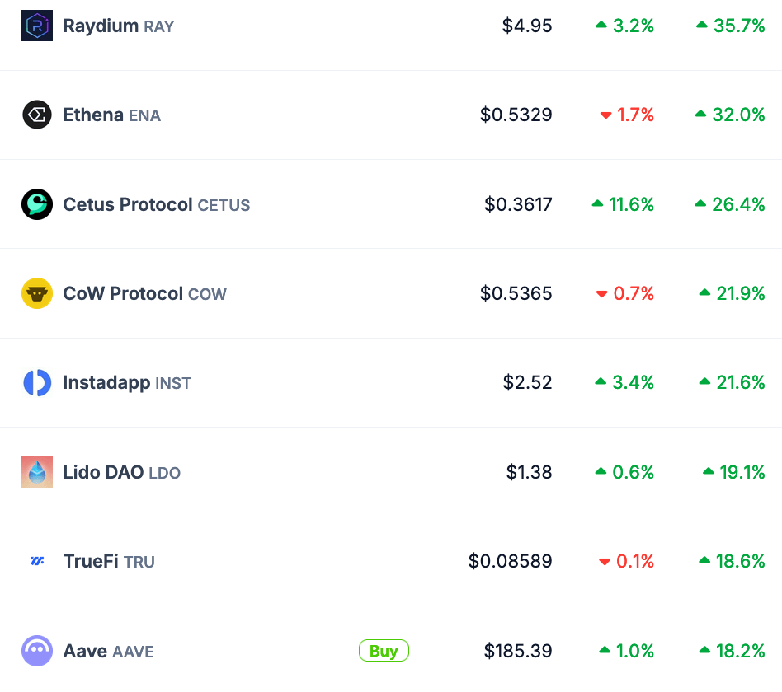This screenshot has width=782, height=692.
Task: Select the Instadapp INST name link
Action: [x=127, y=383]
